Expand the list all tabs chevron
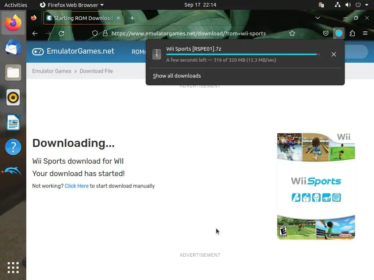The width and height of the screenshot is (374, 280). click(318, 18)
